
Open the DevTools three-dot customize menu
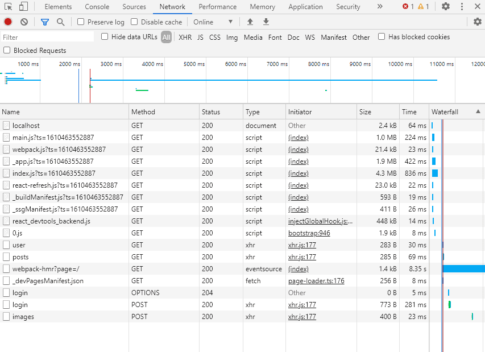461,7
